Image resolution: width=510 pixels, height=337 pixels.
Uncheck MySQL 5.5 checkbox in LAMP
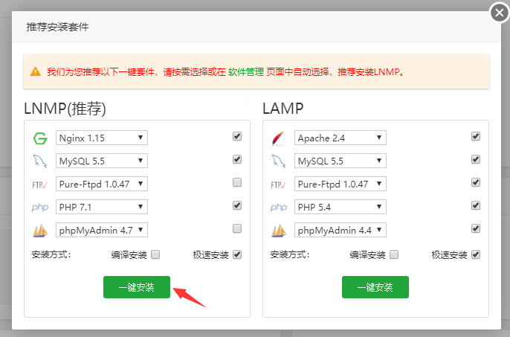point(476,159)
